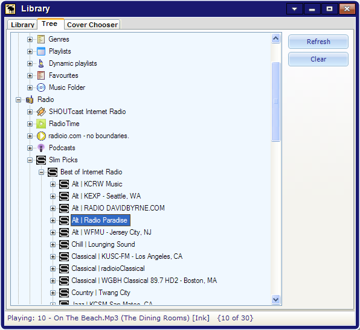Select Alt | KEXP - Seattle, WA
Image resolution: width=360 pixels, height=330 pixels.
[x=106, y=196]
